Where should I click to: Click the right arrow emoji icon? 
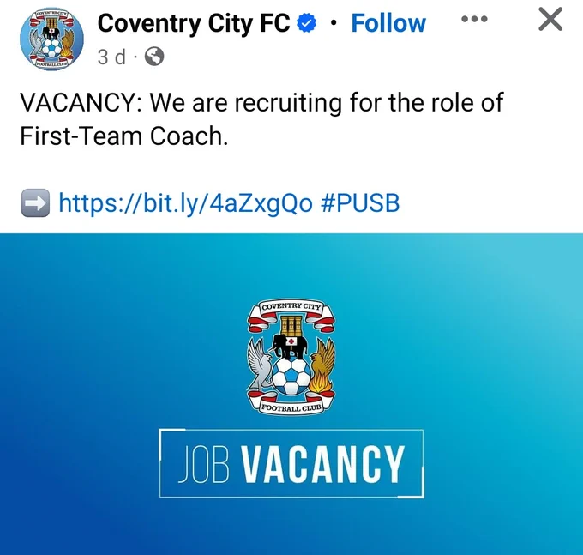(35, 203)
